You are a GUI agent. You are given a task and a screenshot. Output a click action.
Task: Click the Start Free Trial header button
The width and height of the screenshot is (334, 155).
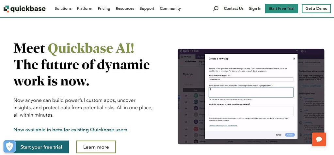pos(281,8)
